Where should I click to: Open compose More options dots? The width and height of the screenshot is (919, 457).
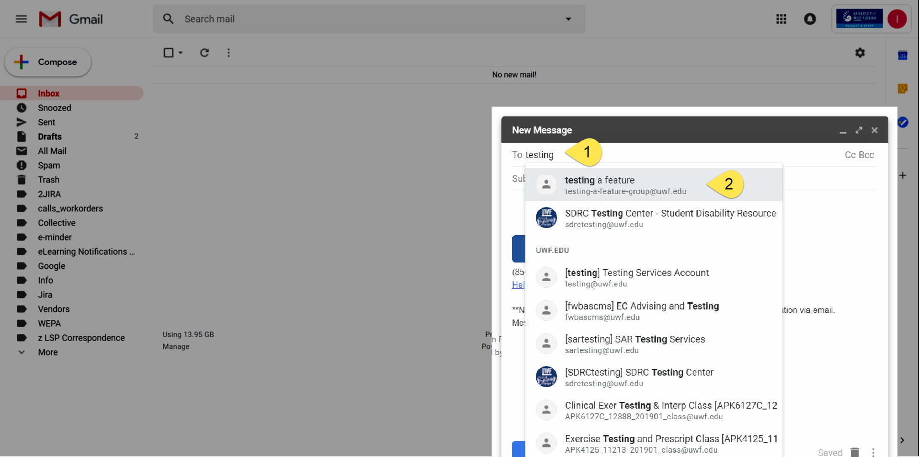(x=874, y=452)
